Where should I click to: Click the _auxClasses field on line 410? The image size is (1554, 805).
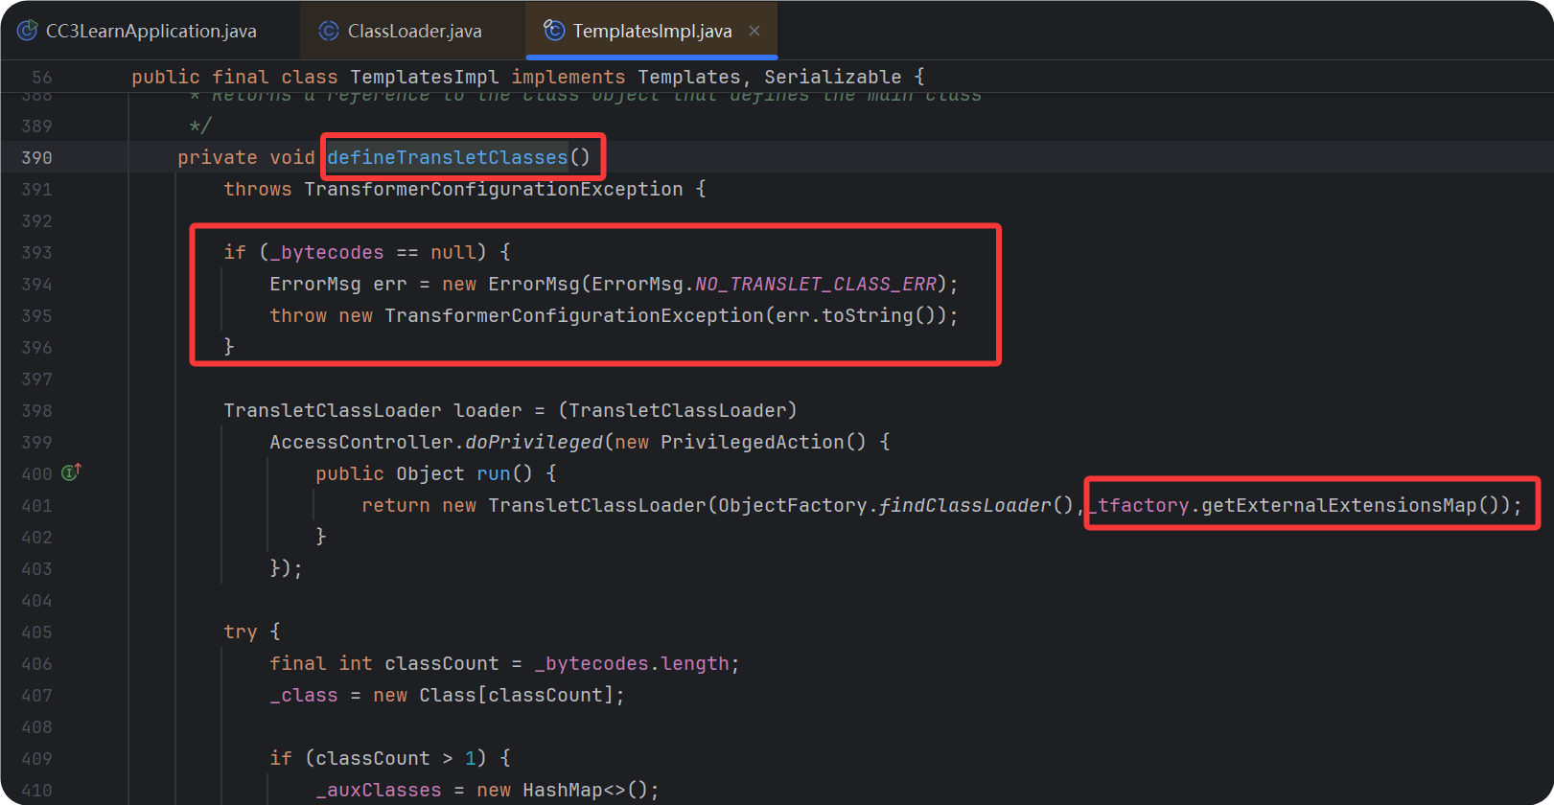tap(379, 790)
